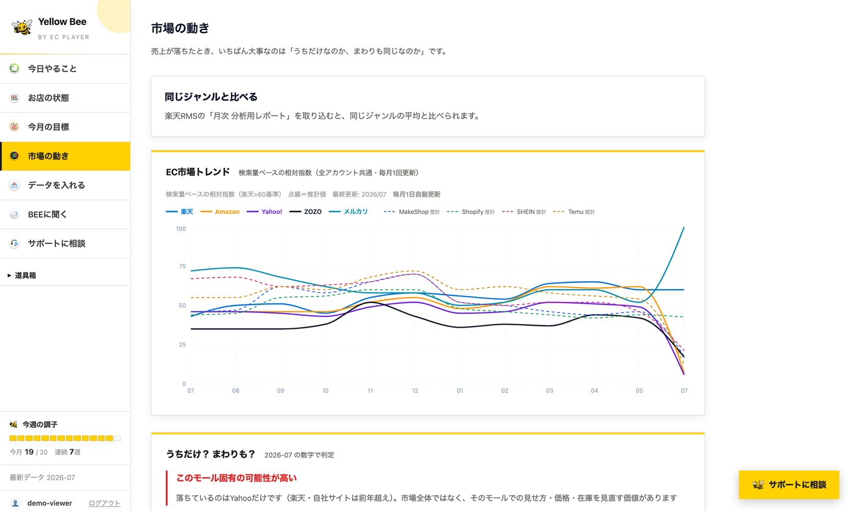Click the chat icon beside BEEに聞く

14,215
